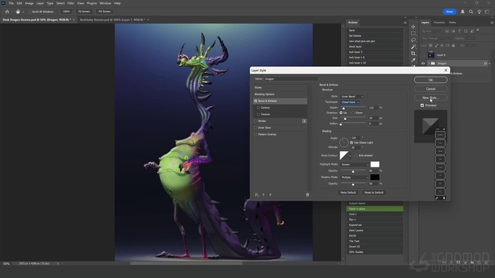Enable the Texture checkbox

click(x=258, y=114)
